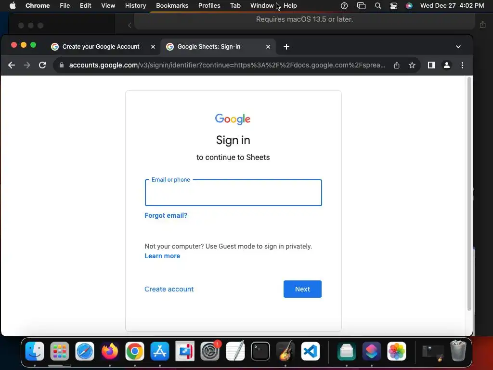The width and height of the screenshot is (493, 370).
Task: Open Launchpad from the Dock
Action: click(59, 351)
